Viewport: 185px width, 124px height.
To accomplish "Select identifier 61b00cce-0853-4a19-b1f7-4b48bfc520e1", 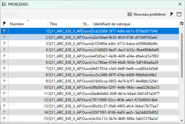I will (x=125, y=81).
